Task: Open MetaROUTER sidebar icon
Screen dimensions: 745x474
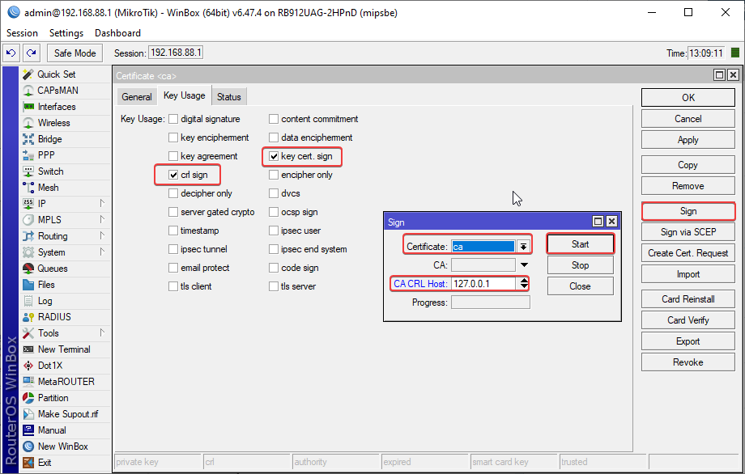Action: click(x=28, y=382)
